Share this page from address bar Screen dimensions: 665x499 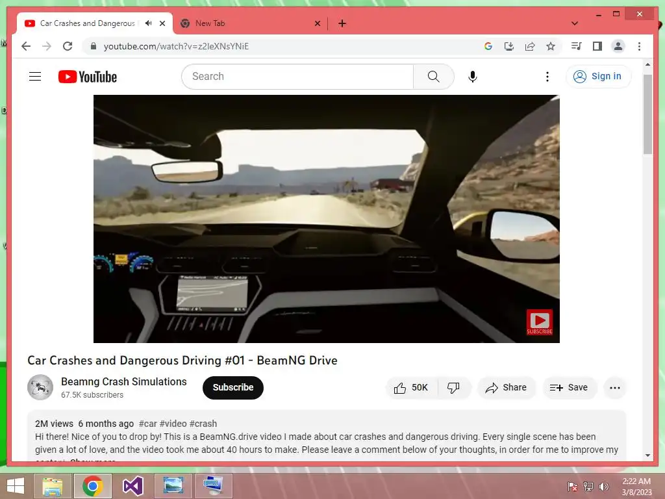(530, 46)
